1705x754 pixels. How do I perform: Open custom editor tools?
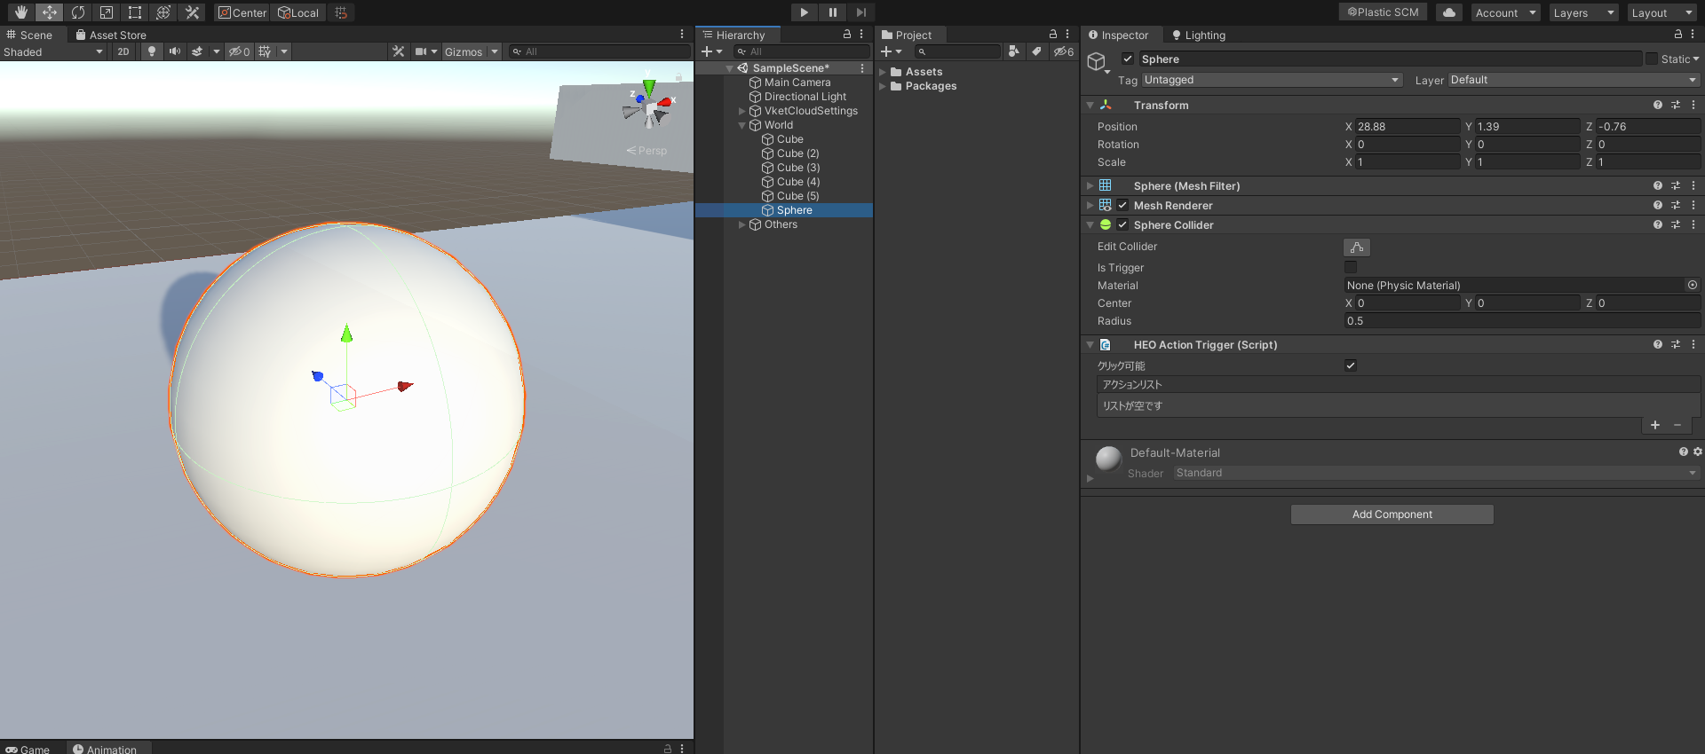click(192, 12)
